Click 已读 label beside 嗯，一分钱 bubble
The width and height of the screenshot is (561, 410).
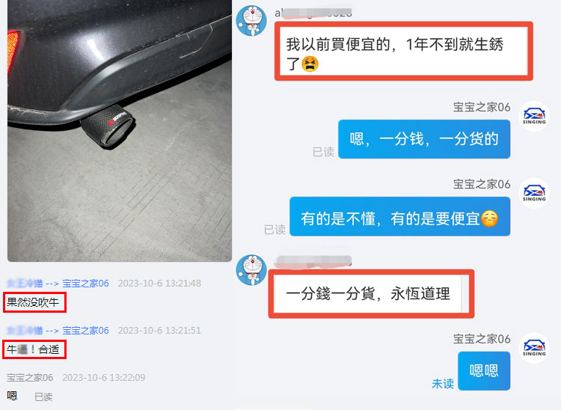point(323,152)
